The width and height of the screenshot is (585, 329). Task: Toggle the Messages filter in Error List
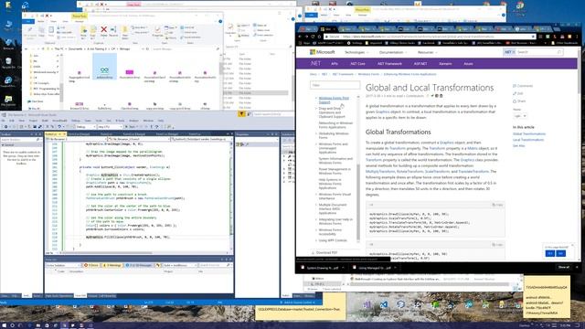pyautogui.click(x=138, y=265)
